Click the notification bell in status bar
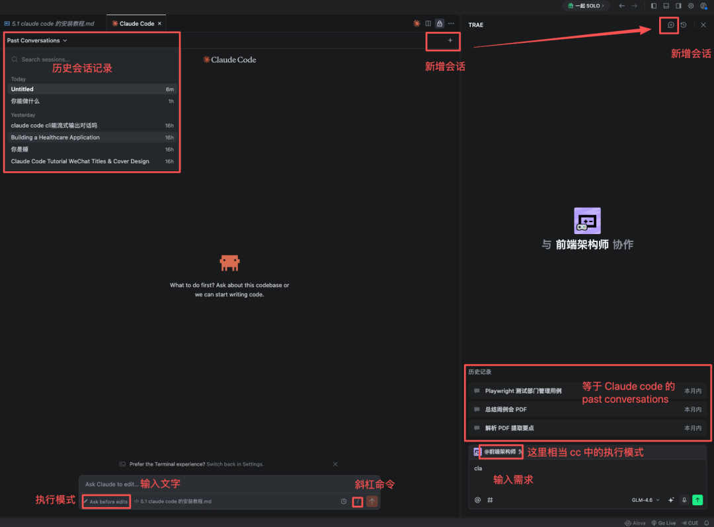 click(x=706, y=523)
